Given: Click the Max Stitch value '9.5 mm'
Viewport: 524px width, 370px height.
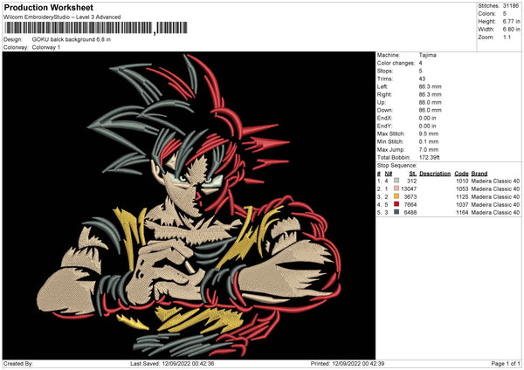Looking at the screenshot, I should pos(429,134).
